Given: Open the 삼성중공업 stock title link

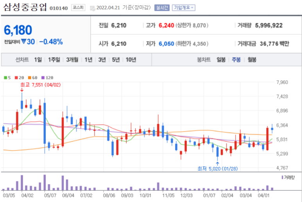Looking at the screenshot, I should pyautogui.click(x=25, y=7).
